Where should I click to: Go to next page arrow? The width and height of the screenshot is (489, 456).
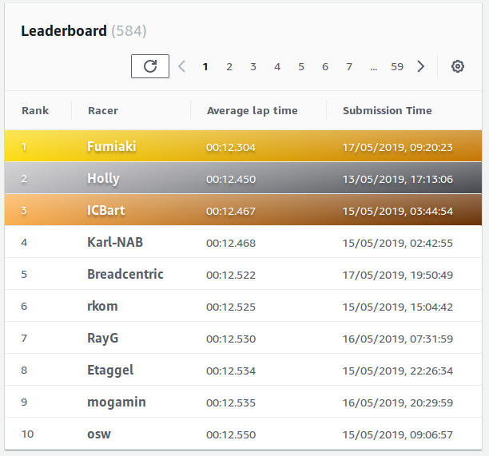[x=421, y=66]
